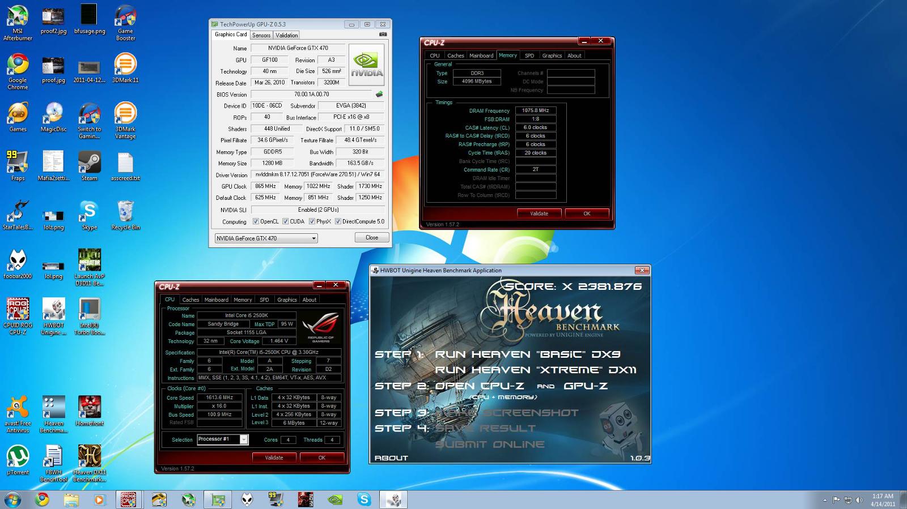
Task: Open the SPD tab in upper CPU-Z window
Action: coord(529,55)
